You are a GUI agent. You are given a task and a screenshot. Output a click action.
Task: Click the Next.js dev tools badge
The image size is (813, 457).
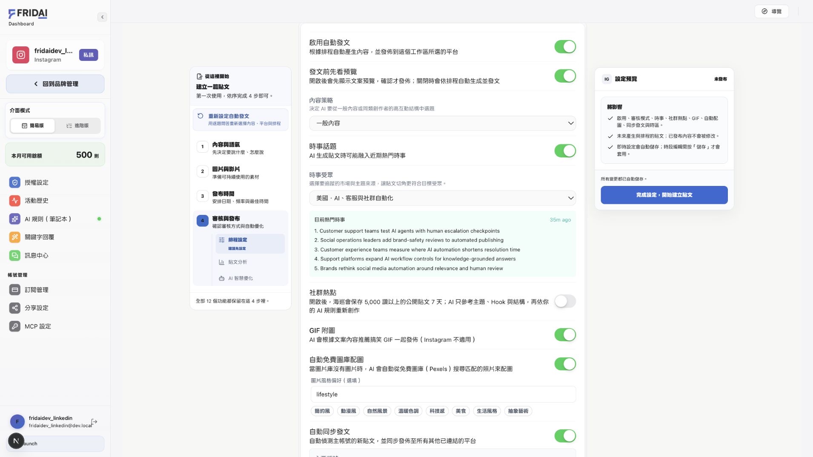16,441
